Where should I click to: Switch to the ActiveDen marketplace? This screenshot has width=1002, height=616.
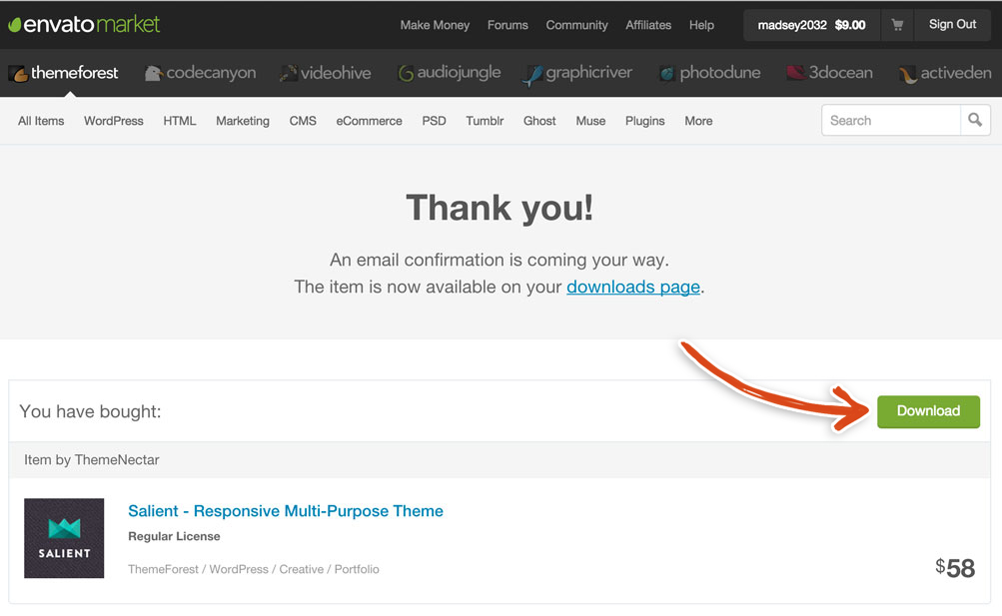point(945,74)
